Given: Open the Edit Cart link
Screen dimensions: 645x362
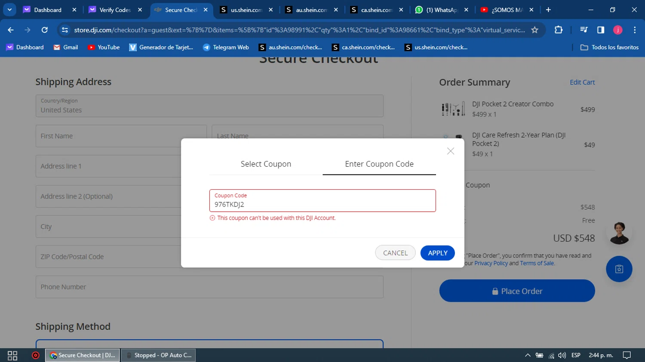Looking at the screenshot, I should coord(582,82).
